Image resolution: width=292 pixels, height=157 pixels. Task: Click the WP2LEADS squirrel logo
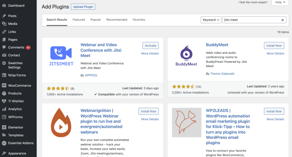point(186,122)
